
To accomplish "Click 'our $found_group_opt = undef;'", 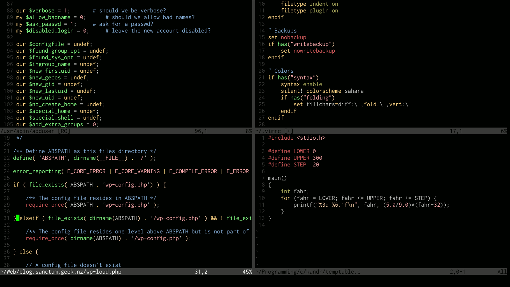I will [62, 51].
